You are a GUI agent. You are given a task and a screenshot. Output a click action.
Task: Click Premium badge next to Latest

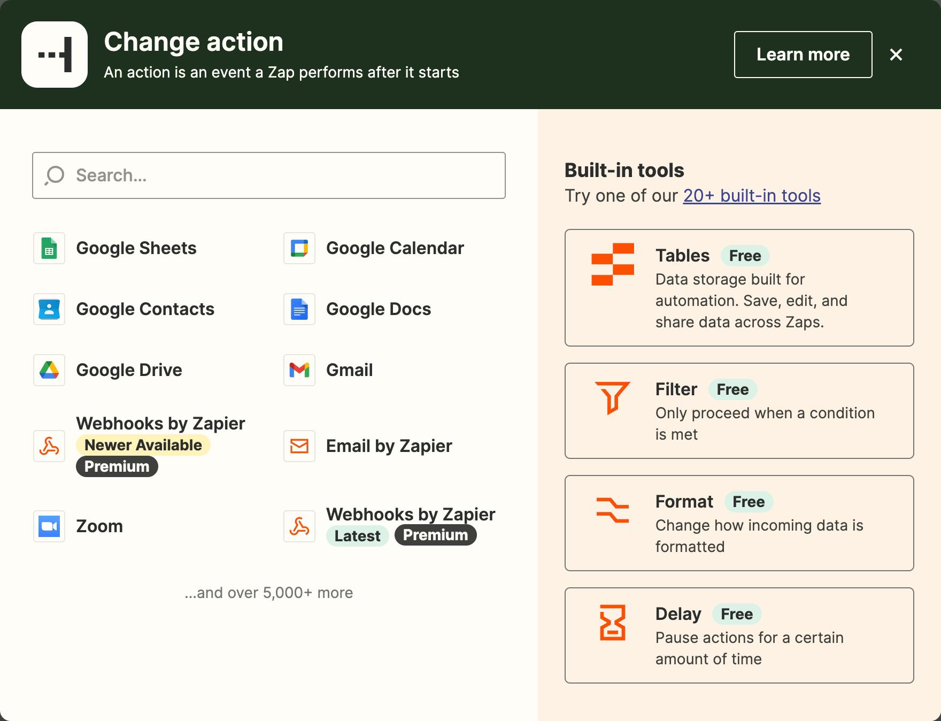click(x=436, y=535)
